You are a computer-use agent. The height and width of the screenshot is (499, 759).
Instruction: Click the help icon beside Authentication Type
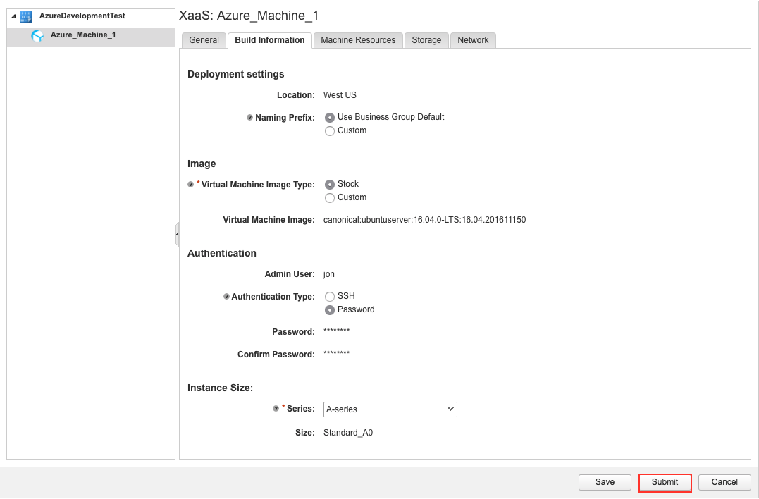[226, 296]
